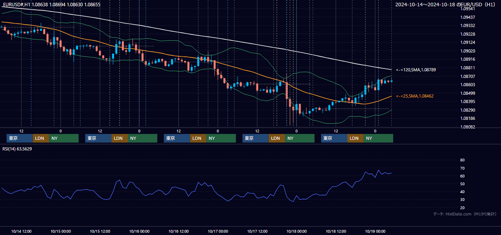Select the 10/16 12:00 time axis label
The height and width of the screenshot is (235, 501).
click(179, 231)
